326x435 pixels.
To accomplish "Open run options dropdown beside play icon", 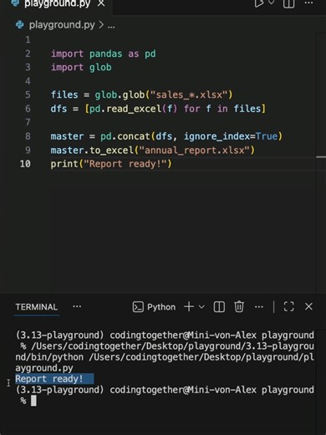I will (x=271, y=3).
